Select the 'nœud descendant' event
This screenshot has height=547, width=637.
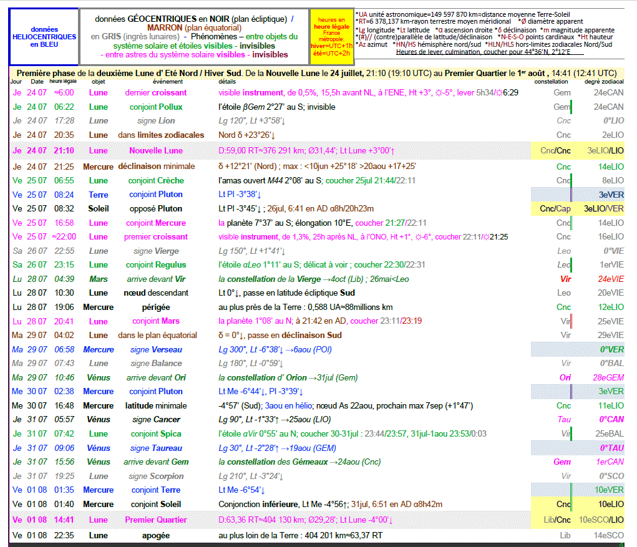155,293
